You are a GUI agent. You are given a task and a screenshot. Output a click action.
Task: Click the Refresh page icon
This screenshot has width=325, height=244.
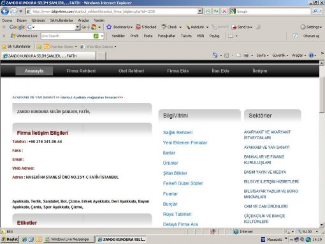point(216,11)
